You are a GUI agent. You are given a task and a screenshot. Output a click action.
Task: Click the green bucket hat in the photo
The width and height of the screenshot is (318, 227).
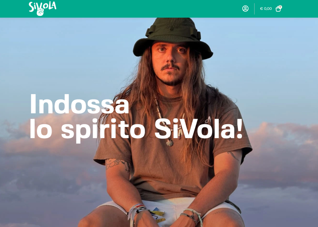pos(173,38)
